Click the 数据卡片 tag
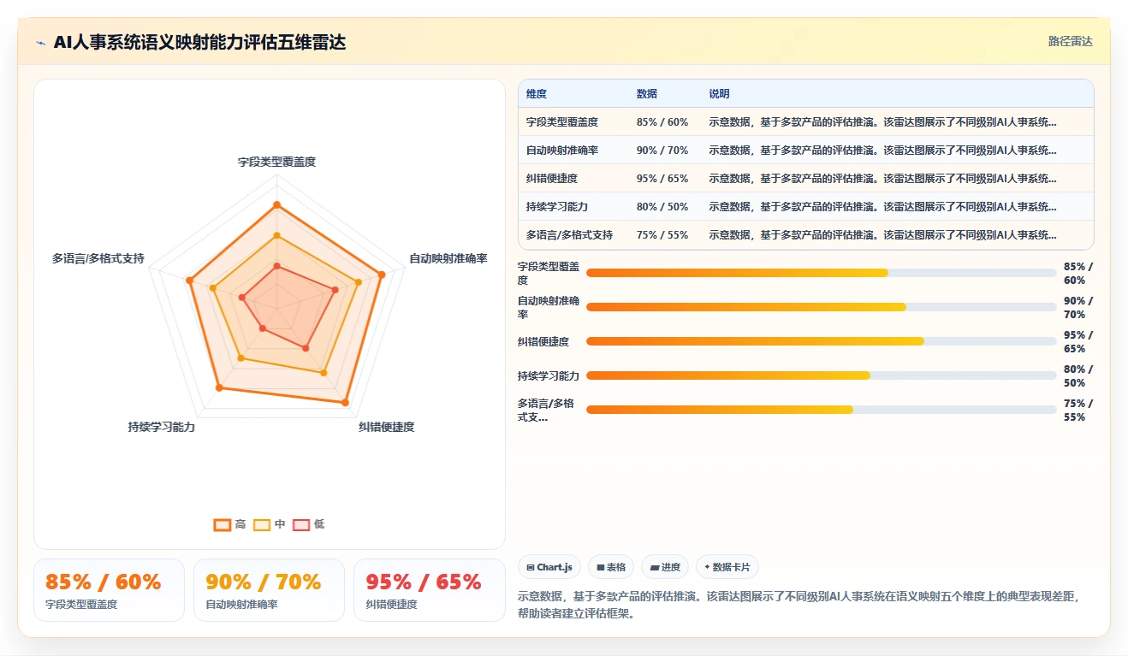Viewport: 1128px width, 656px height. click(x=727, y=567)
